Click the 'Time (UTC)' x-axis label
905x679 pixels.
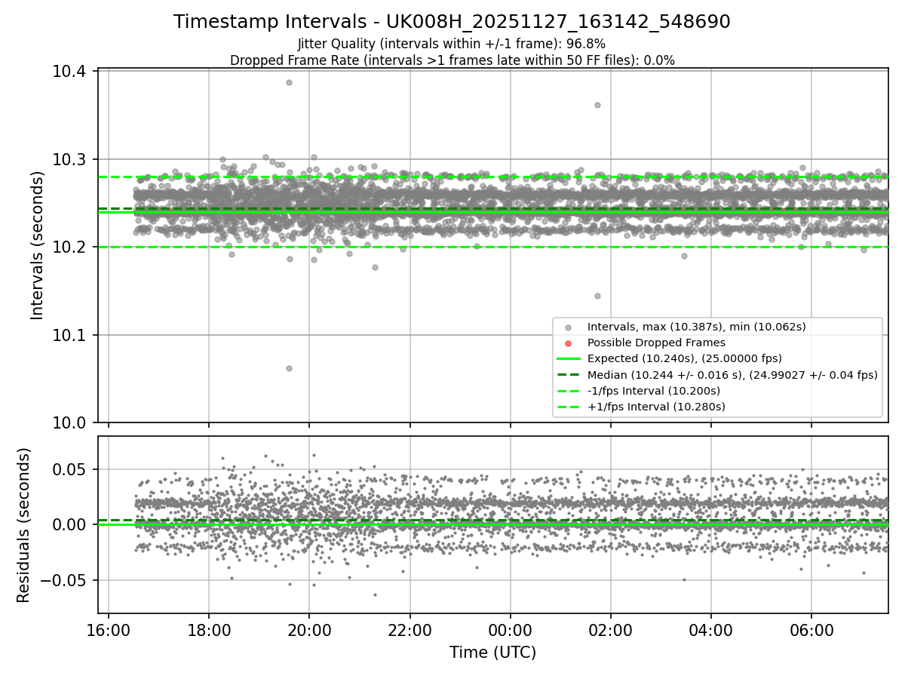[492, 653]
